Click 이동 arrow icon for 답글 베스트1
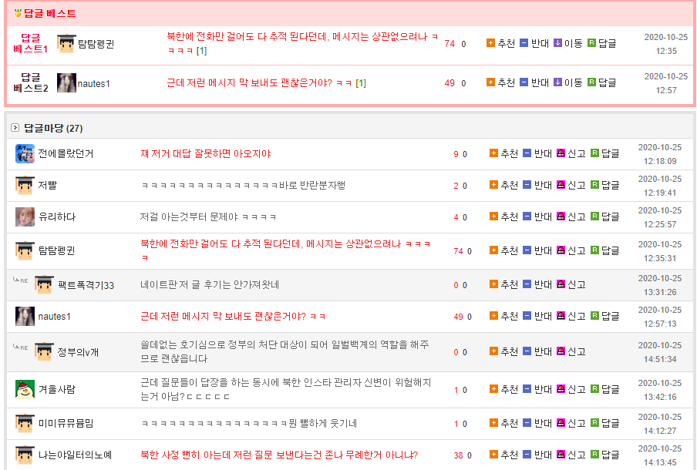Image resolution: width=697 pixels, height=470 pixels. point(557,43)
